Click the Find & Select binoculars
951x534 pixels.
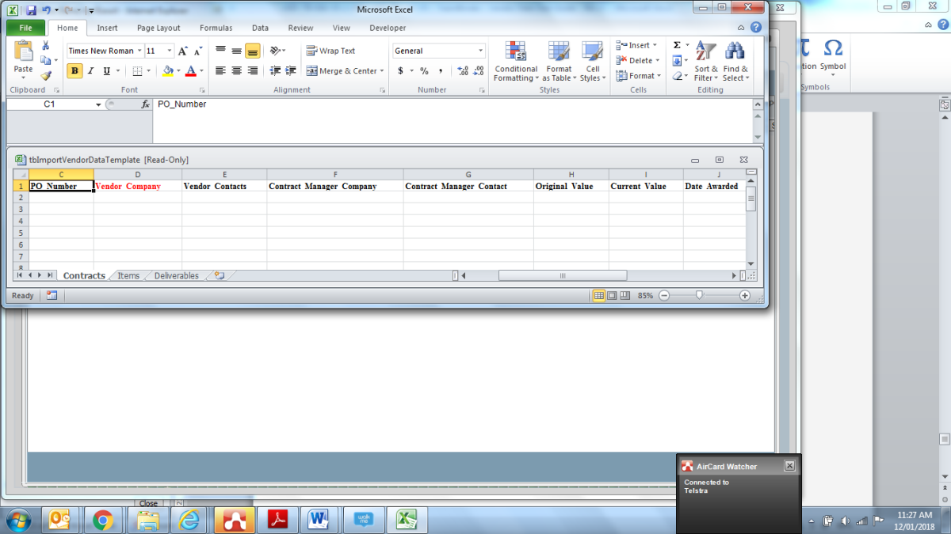[734, 52]
